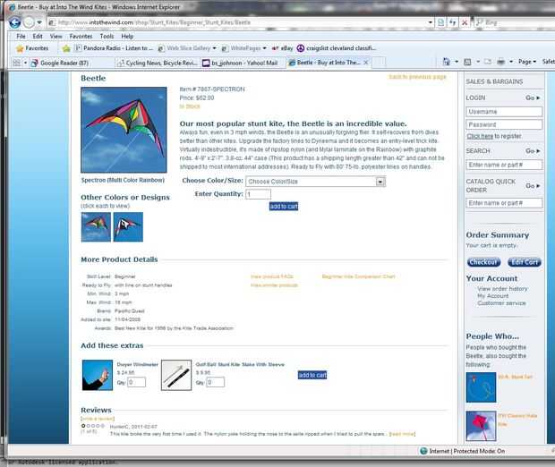View the rainbow kite alternate design thumbnail
This screenshot has height=467, width=555.
(x=96, y=227)
